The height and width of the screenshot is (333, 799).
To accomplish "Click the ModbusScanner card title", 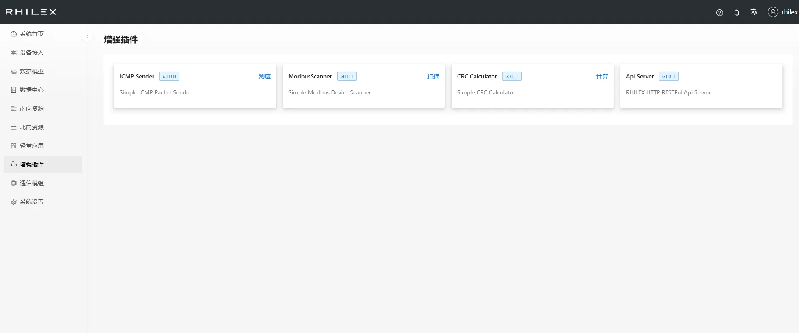I will tap(310, 76).
